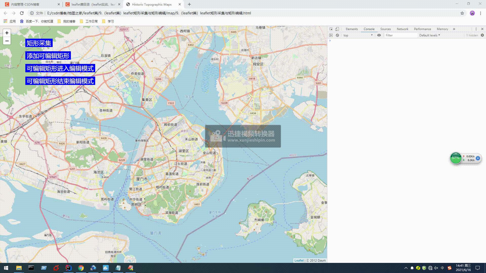Open the Leaflet attribution link
This screenshot has width=486, height=273.
[299, 260]
